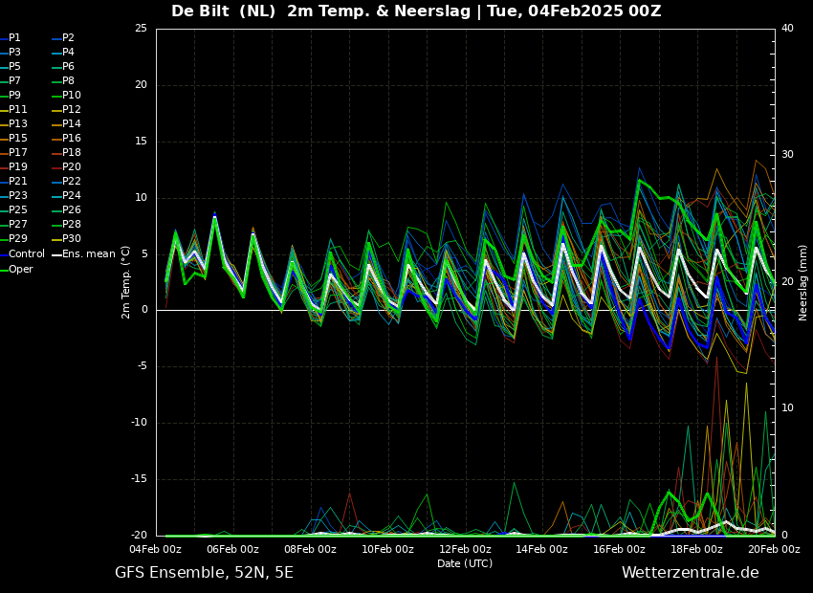This screenshot has width=813, height=593.
Task: Select the P10 legend entry
Action: [x=72, y=96]
